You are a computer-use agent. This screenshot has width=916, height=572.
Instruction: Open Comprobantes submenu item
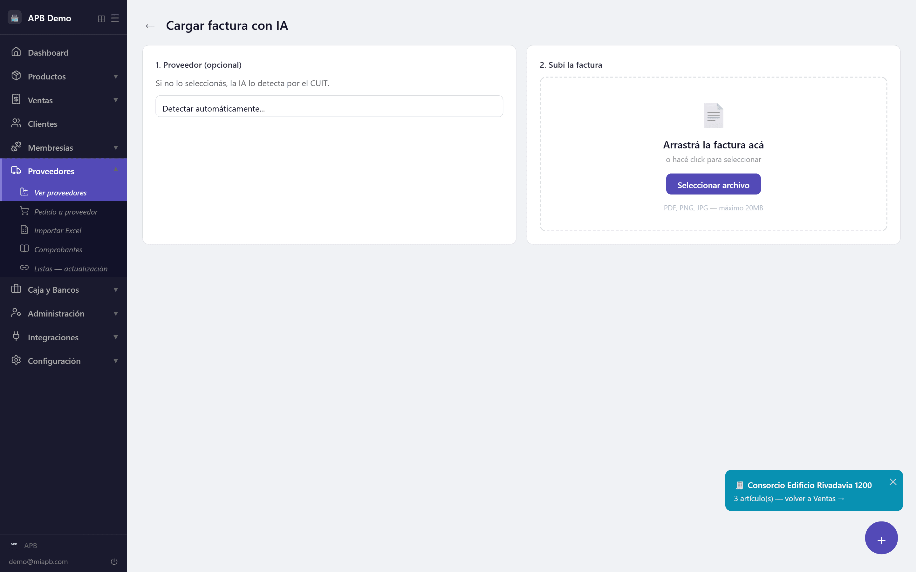pyautogui.click(x=64, y=249)
